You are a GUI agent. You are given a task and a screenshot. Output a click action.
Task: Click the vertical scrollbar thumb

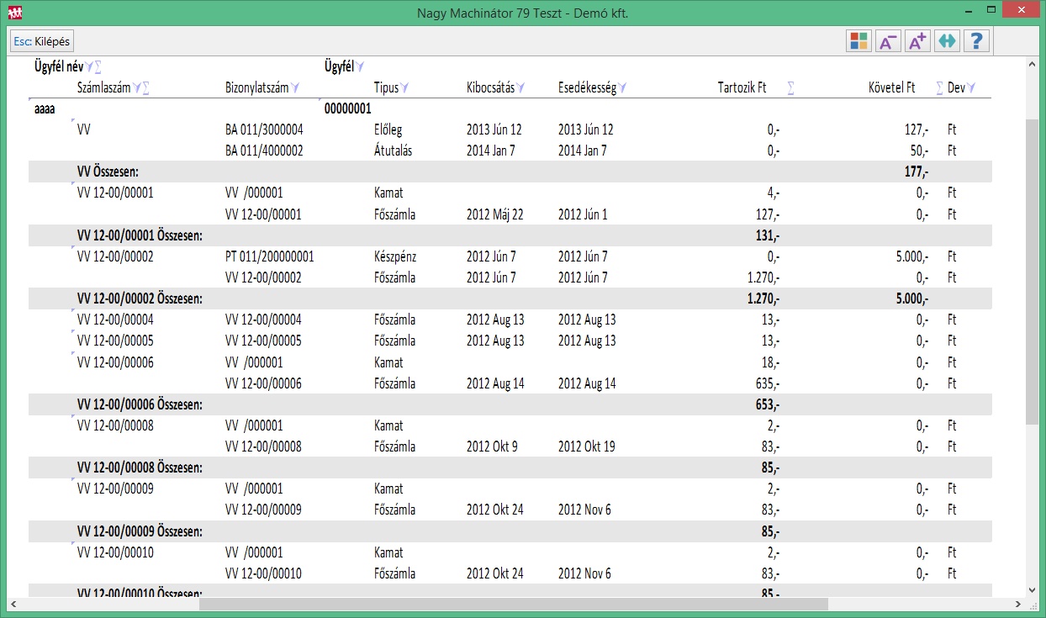pyautogui.click(x=1032, y=269)
